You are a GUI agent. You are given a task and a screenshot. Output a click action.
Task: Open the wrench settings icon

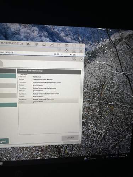[51, 45]
